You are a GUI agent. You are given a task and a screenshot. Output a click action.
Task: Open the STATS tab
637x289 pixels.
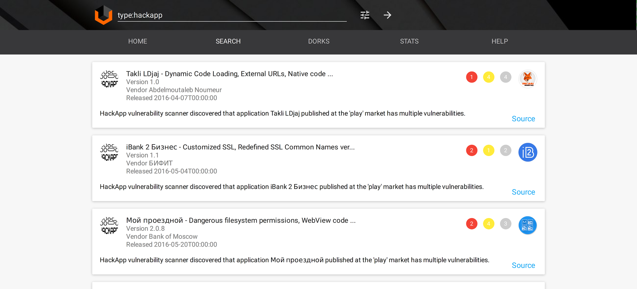coord(409,41)
